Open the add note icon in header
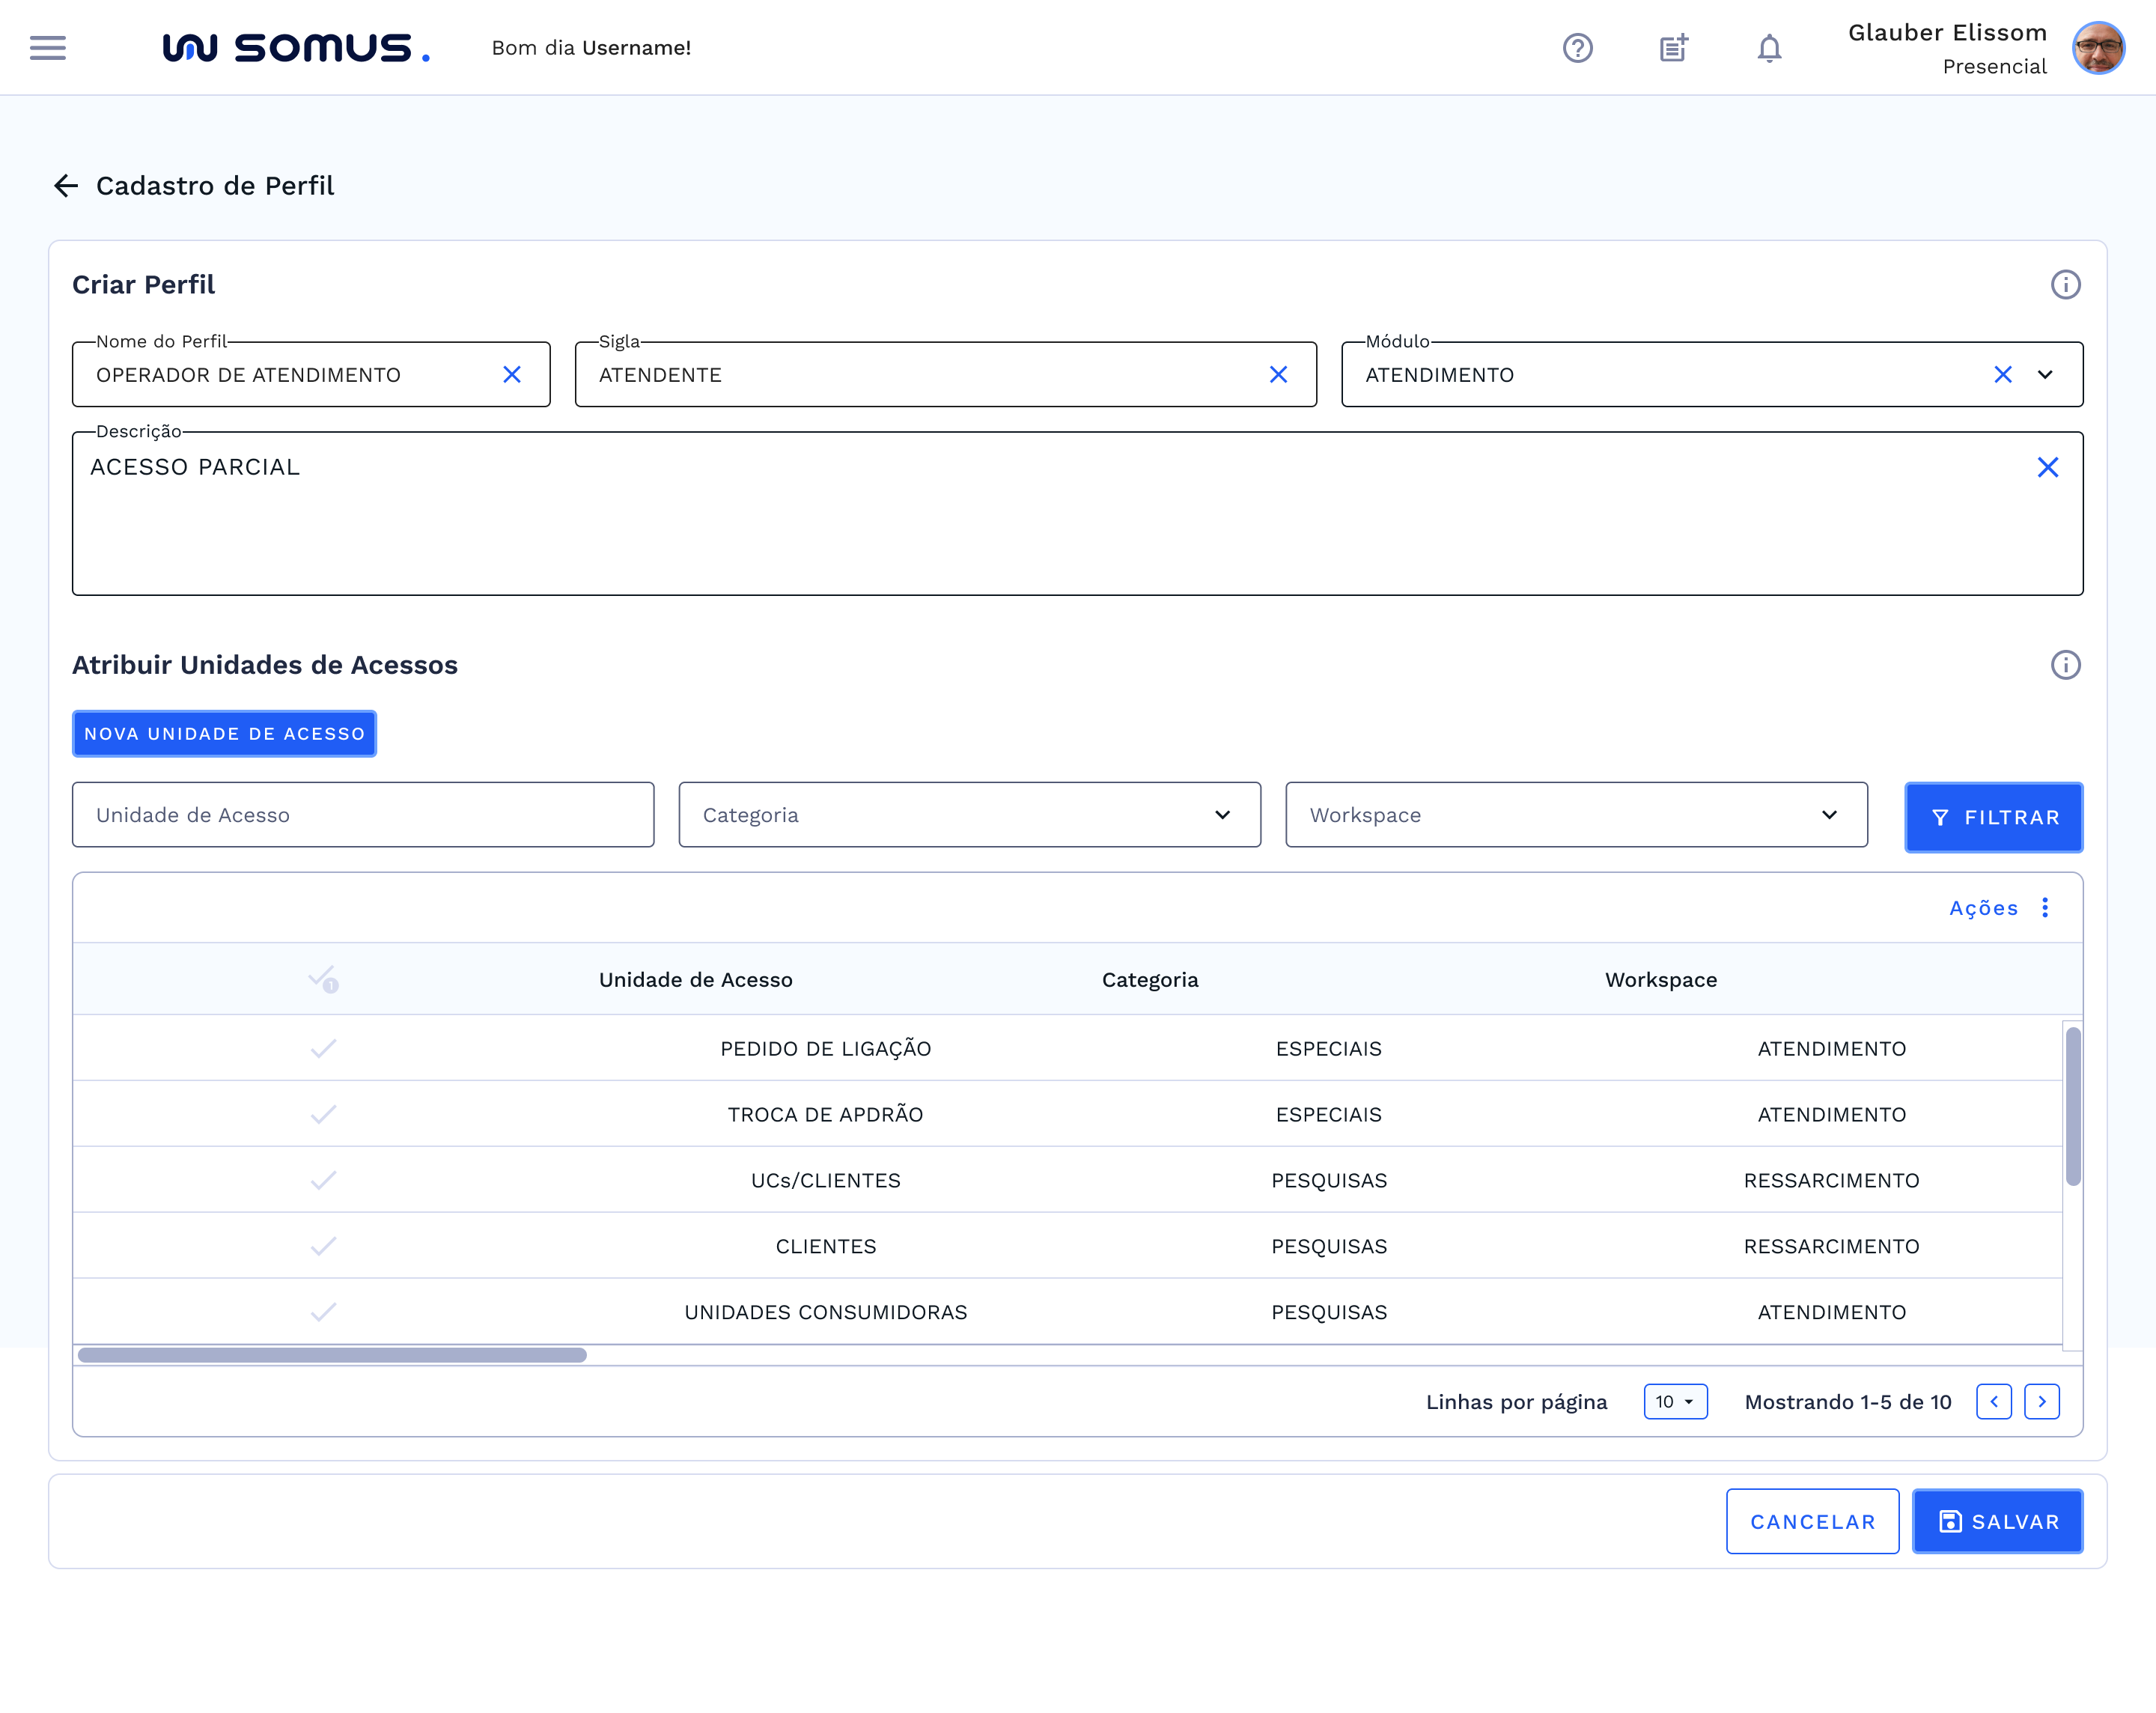This screenshot has width=2156, height=1713. tap(1673, 48)
